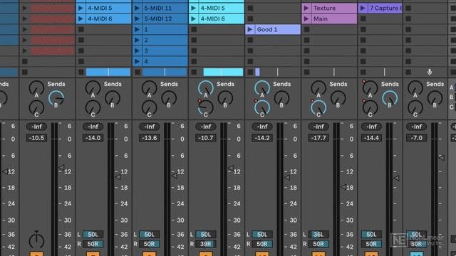The image size is (456, 256).
Task: Select the -17.7 track volume field
Action: click(318, 138)
